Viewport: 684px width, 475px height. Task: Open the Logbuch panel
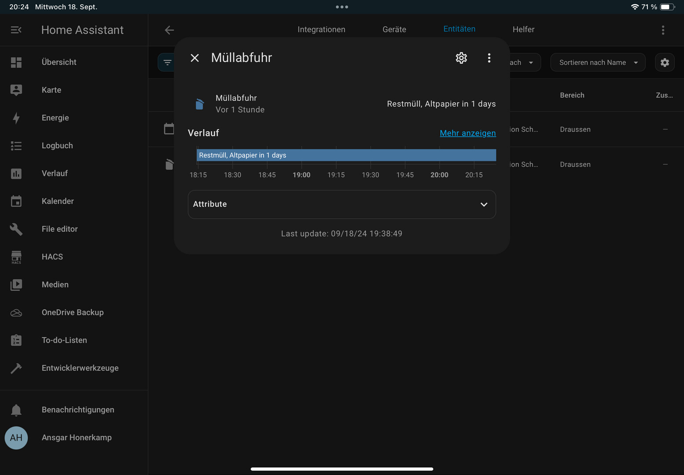(x=57, y=146)
